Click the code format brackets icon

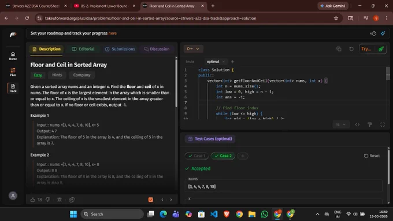tap(357, 124)
